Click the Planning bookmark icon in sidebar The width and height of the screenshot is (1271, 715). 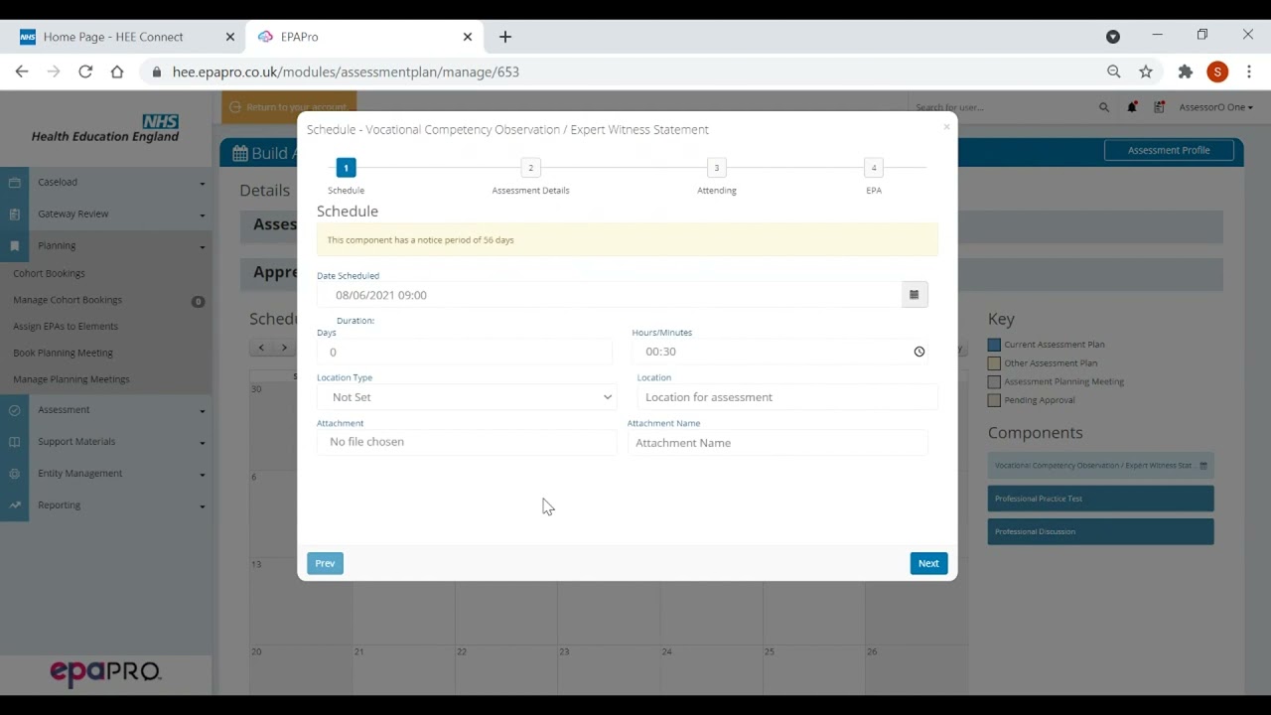(x=14, y=246)
